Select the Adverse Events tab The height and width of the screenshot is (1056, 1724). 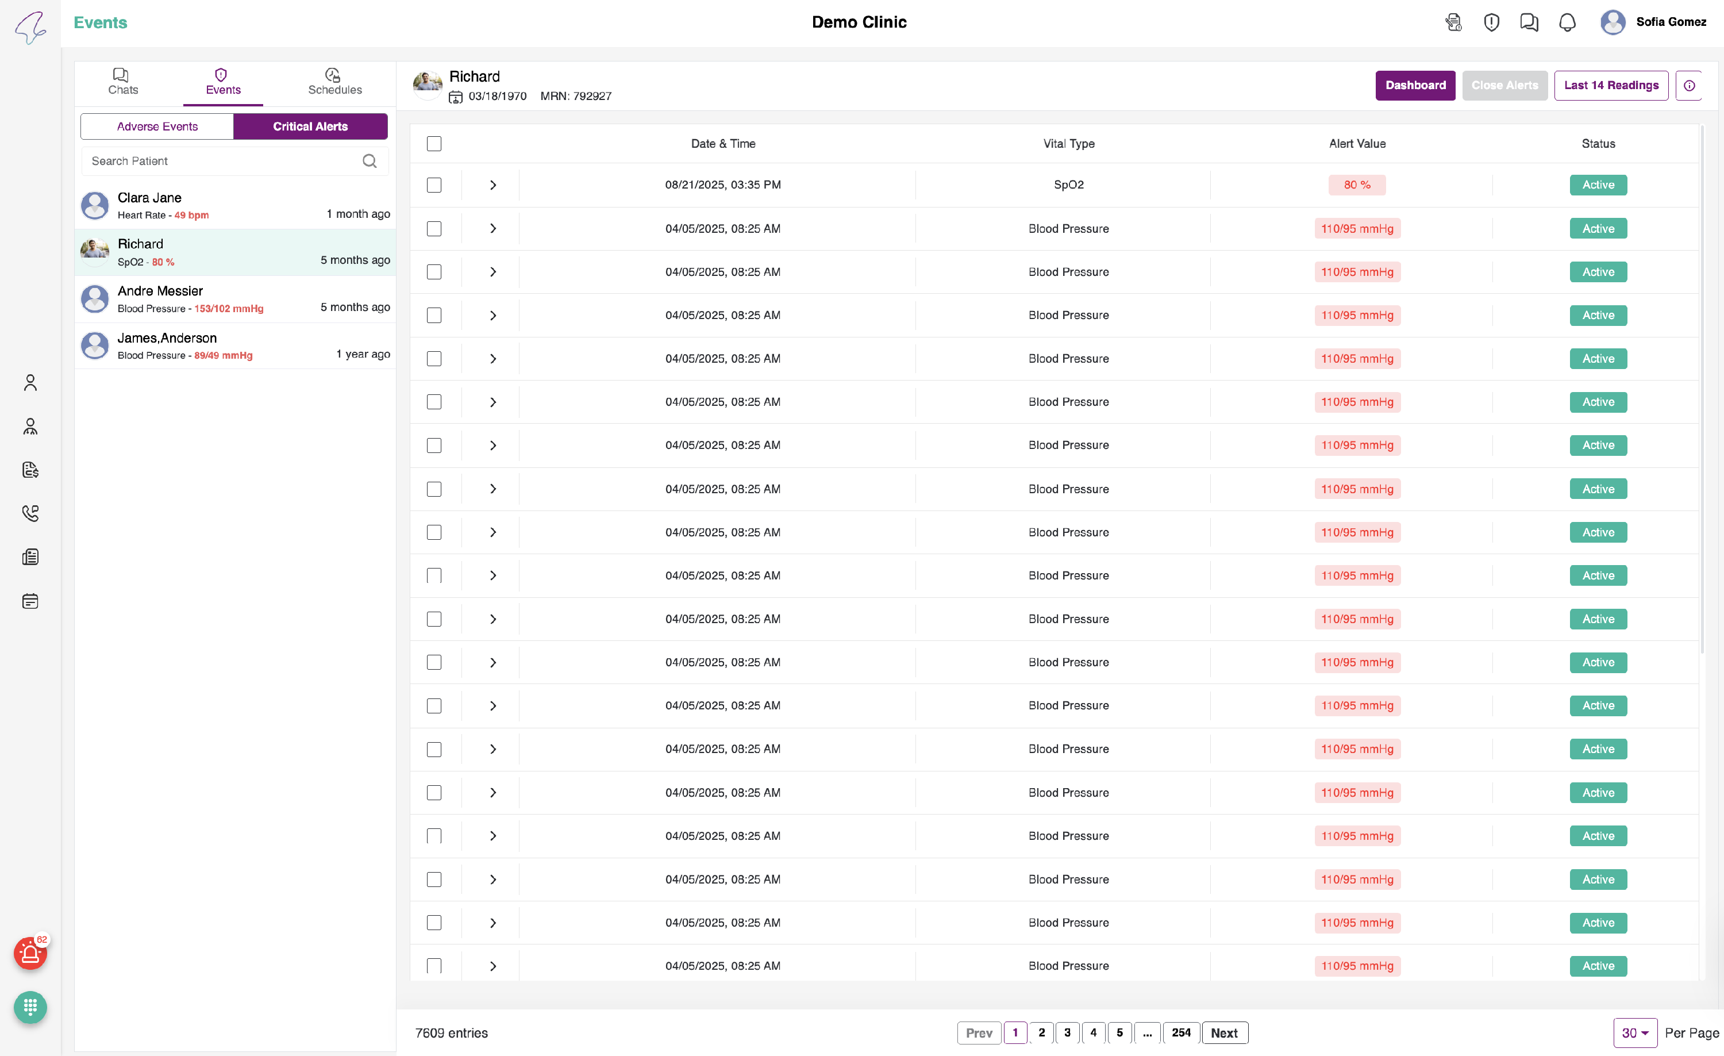pos(157,126)
